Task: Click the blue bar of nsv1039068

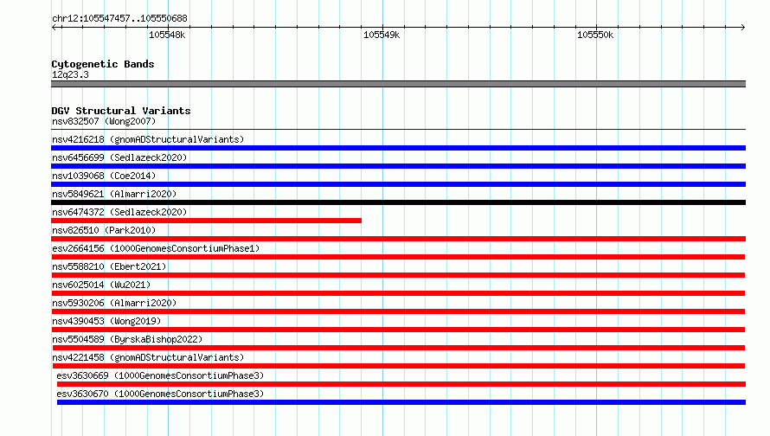Action: point(398,184)
